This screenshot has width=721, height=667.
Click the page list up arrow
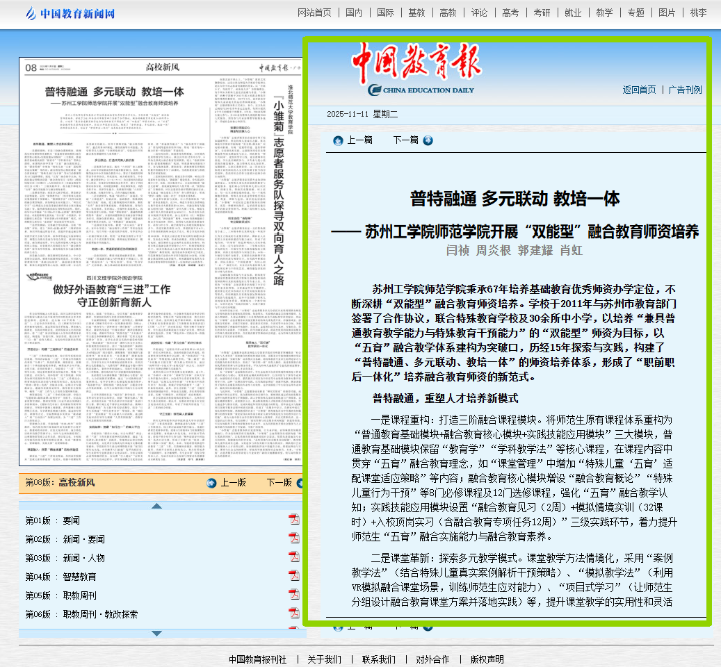[x=157, y=506]
